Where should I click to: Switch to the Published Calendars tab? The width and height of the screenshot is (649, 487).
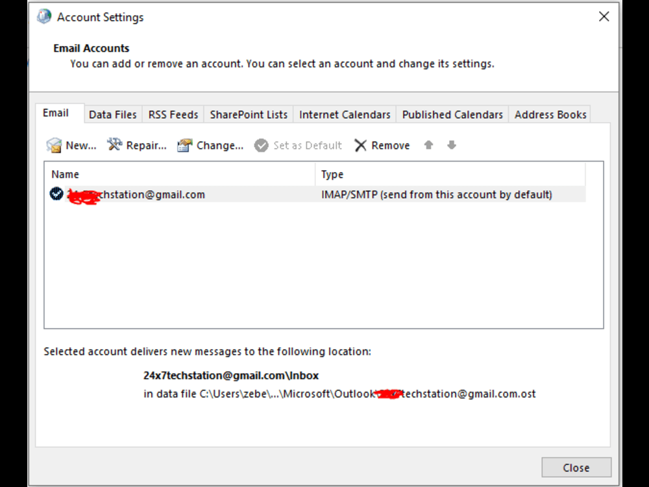tap(452, 114)
